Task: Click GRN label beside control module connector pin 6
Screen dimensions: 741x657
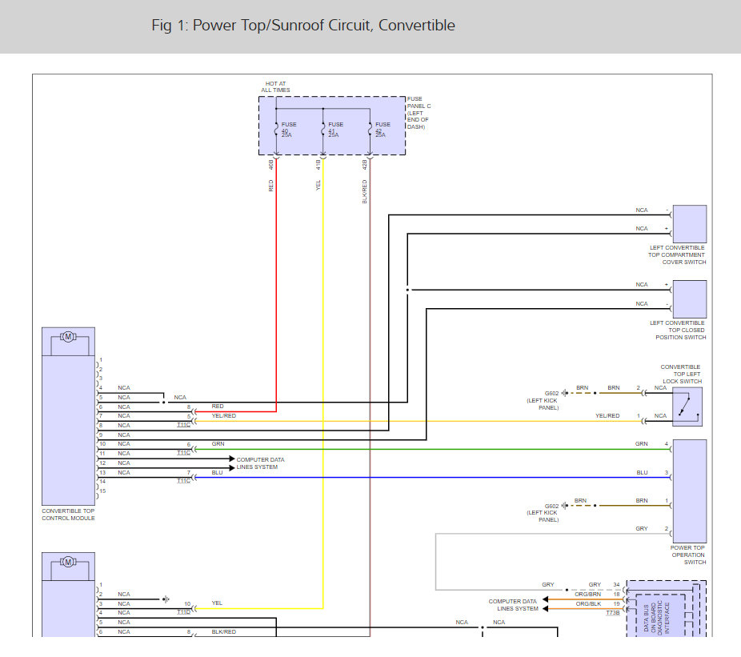Action: [218, 443]
